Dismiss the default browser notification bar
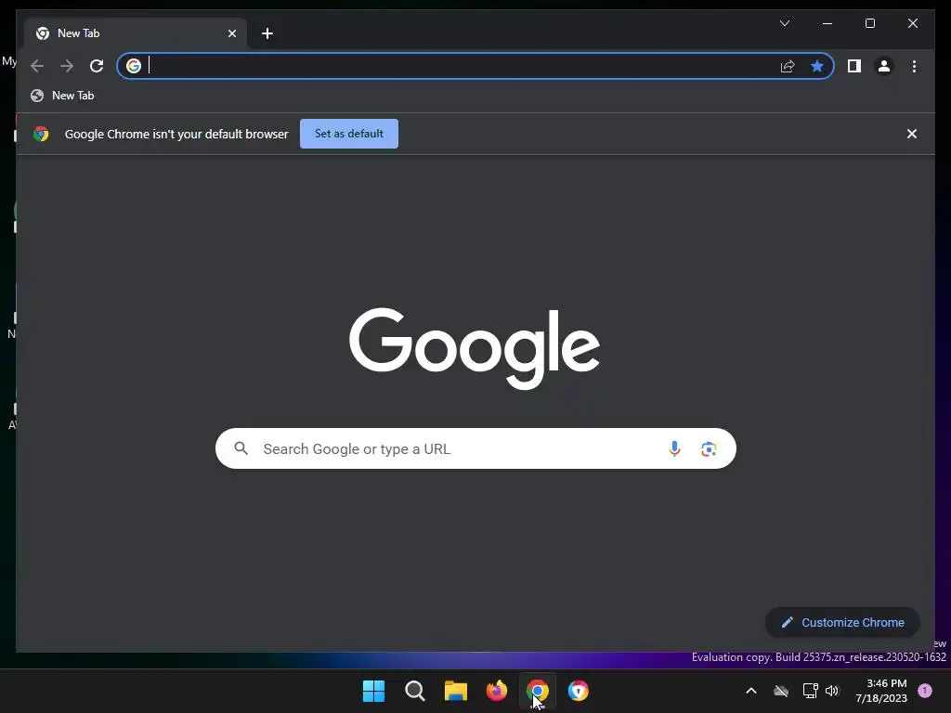The image size is (951, 713). [x=912, y=134]
